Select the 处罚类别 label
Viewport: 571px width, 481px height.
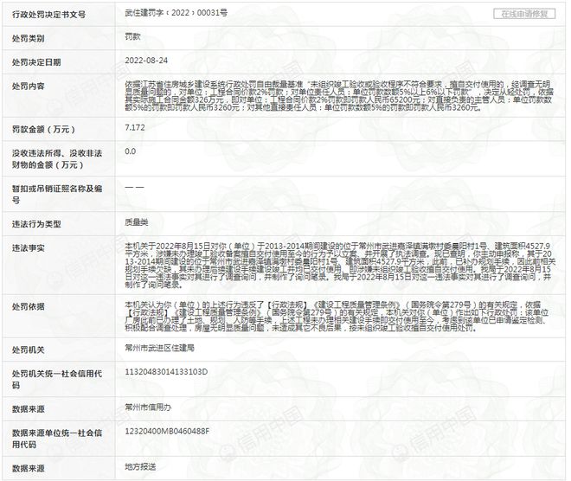pos(28,38)
